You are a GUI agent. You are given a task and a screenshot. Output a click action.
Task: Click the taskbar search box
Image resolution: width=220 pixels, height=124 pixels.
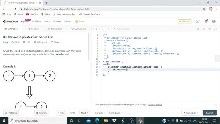click(x=38, y=121)
